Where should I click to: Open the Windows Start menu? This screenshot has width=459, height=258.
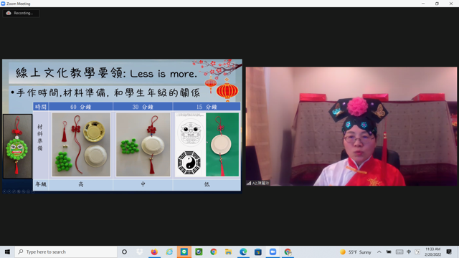(x=7, y=252)
